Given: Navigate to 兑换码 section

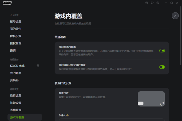Looking at the screenshot, I should pyautogui.click(x=14, y=80).
